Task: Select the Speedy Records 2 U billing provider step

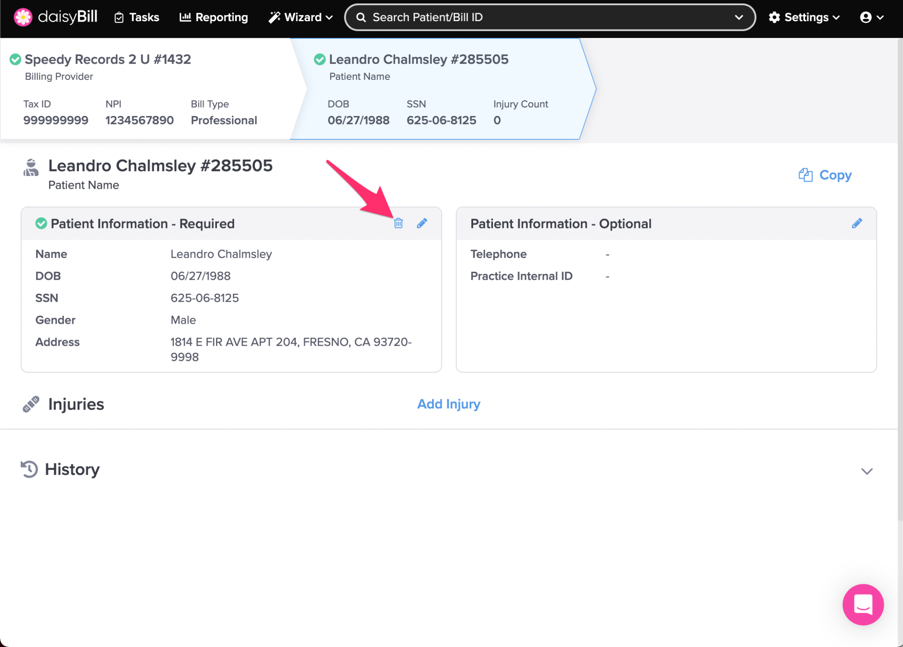Action: coord(108,60)
